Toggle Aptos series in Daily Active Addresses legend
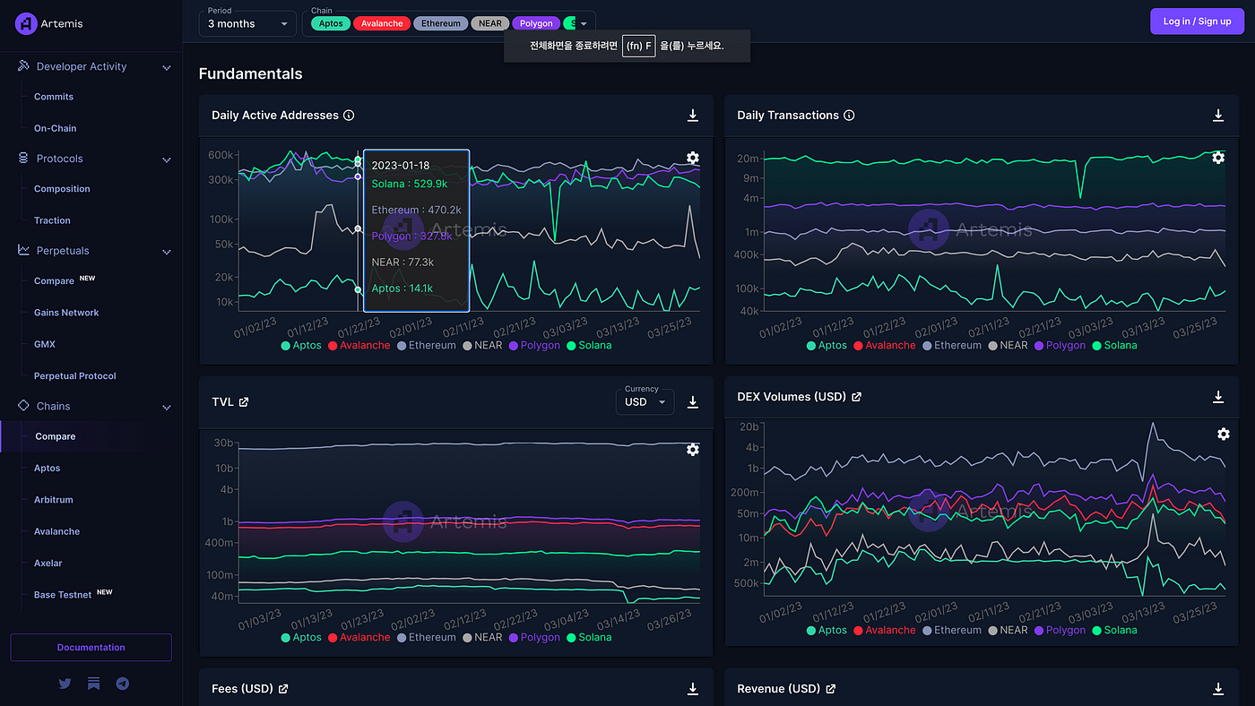The image size is (1255, 706). (301, 345)
